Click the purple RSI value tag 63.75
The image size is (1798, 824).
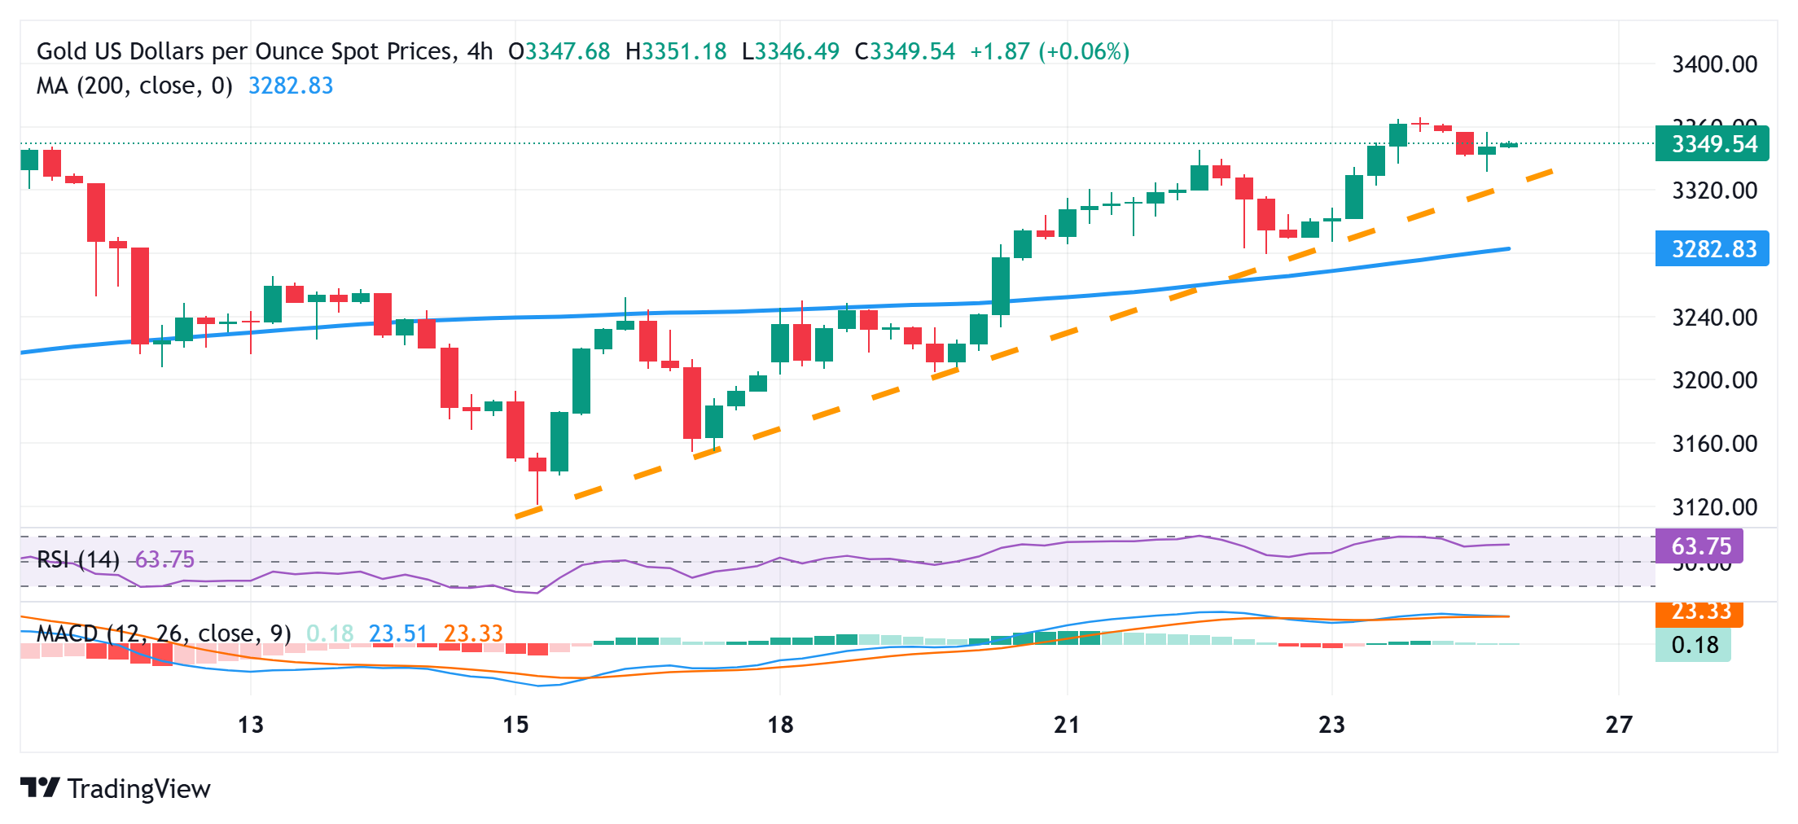(1699, 546)
